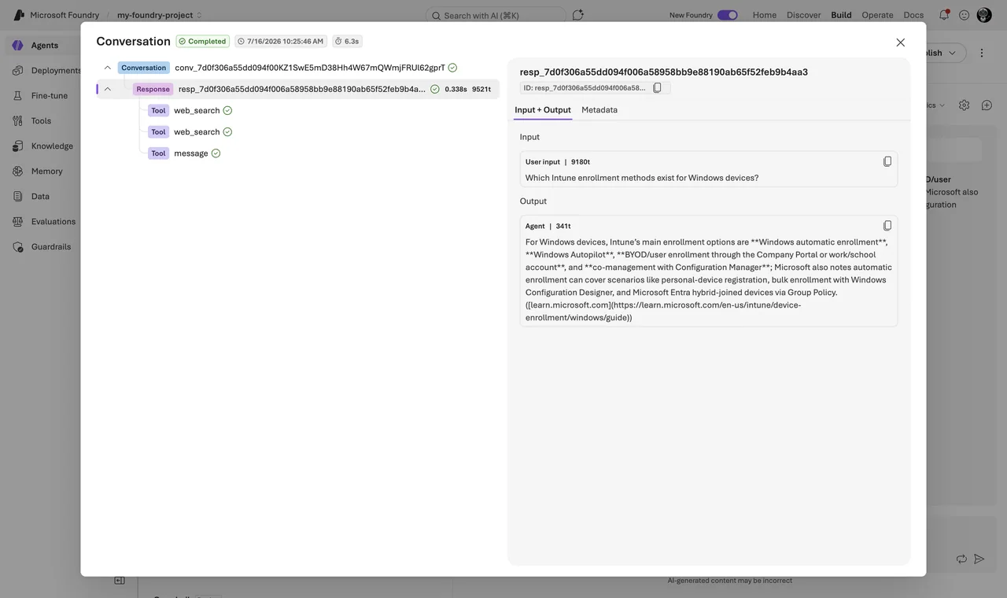
Task: Toggle the New Foundry switch
Action: coord(728,15)
